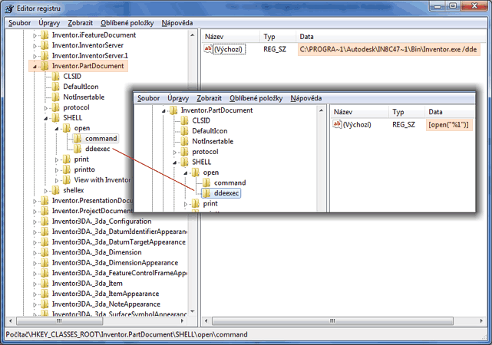The image size is (492, 345).
Task: Click CLSID folder icon in main tree
Action: tap(55, 76)
